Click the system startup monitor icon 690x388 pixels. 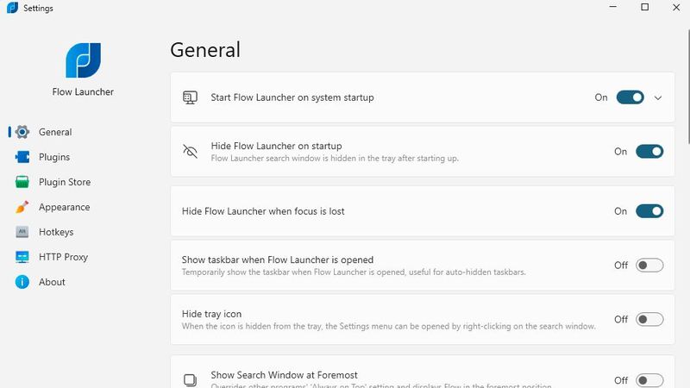pos(190,97)
